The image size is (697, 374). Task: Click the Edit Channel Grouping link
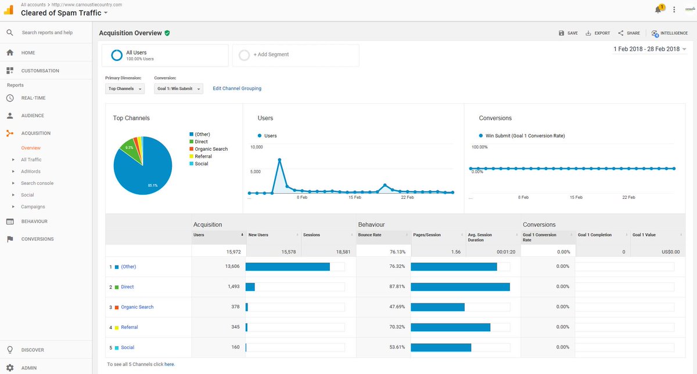(x=237, y=89)
